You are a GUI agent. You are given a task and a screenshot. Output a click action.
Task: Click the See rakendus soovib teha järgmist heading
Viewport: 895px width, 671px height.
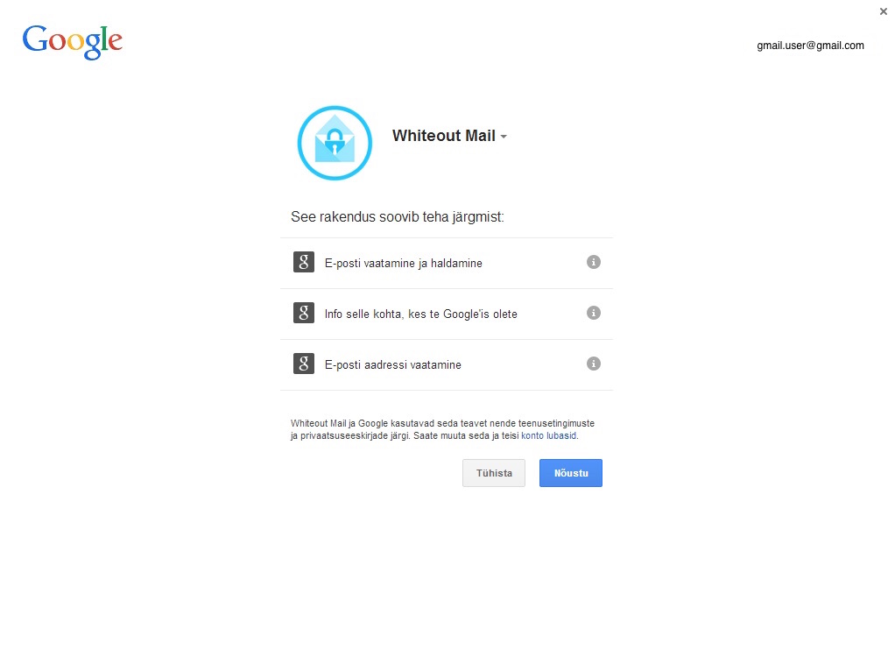[398, 217]
